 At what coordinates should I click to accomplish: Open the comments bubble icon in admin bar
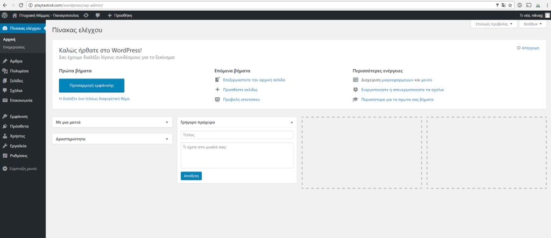(97, 16)
